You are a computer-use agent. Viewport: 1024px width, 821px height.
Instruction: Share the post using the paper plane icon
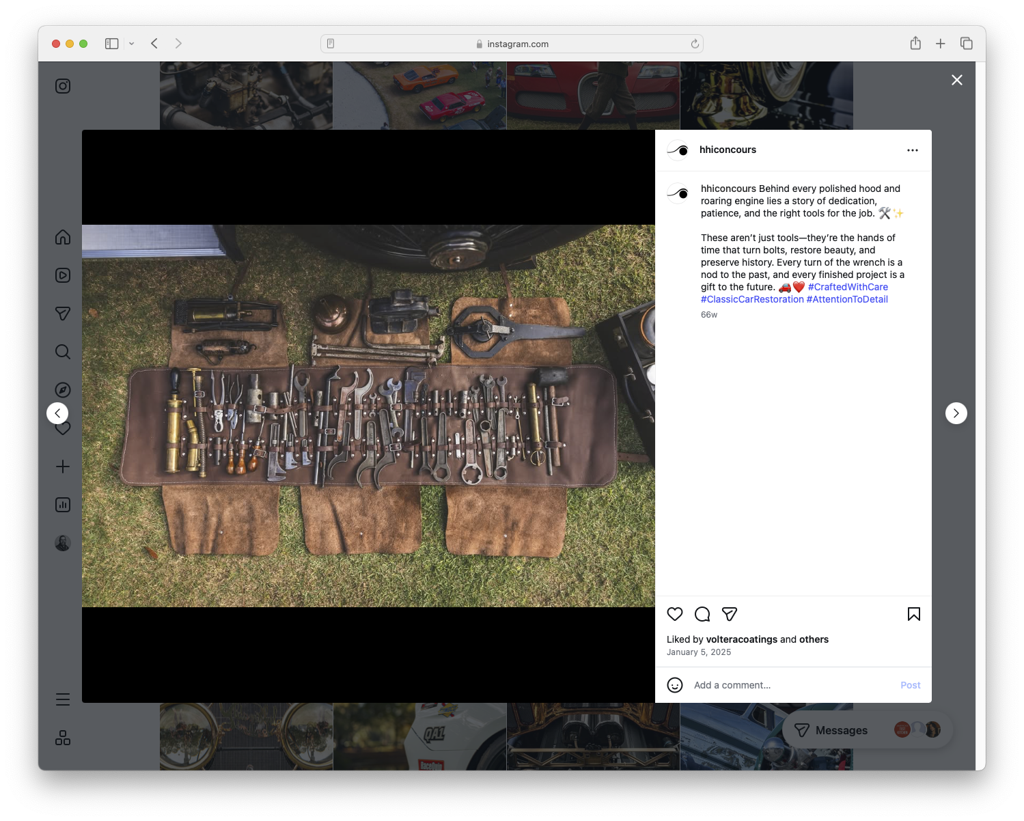click(x=730, y=614)
